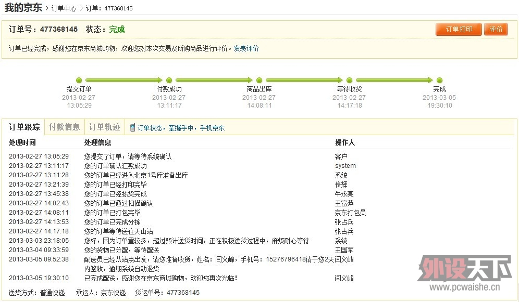
Task: Click row 您的订单等待送往天山站
Action: [259, 231]
